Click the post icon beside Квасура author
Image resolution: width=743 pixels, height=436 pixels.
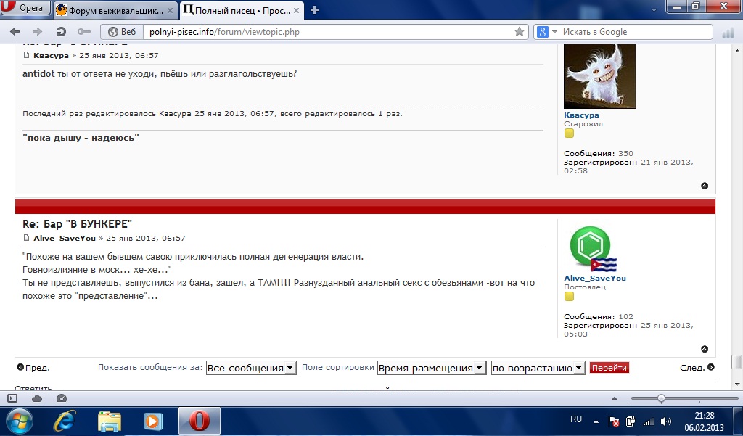[x=27, y=55]
